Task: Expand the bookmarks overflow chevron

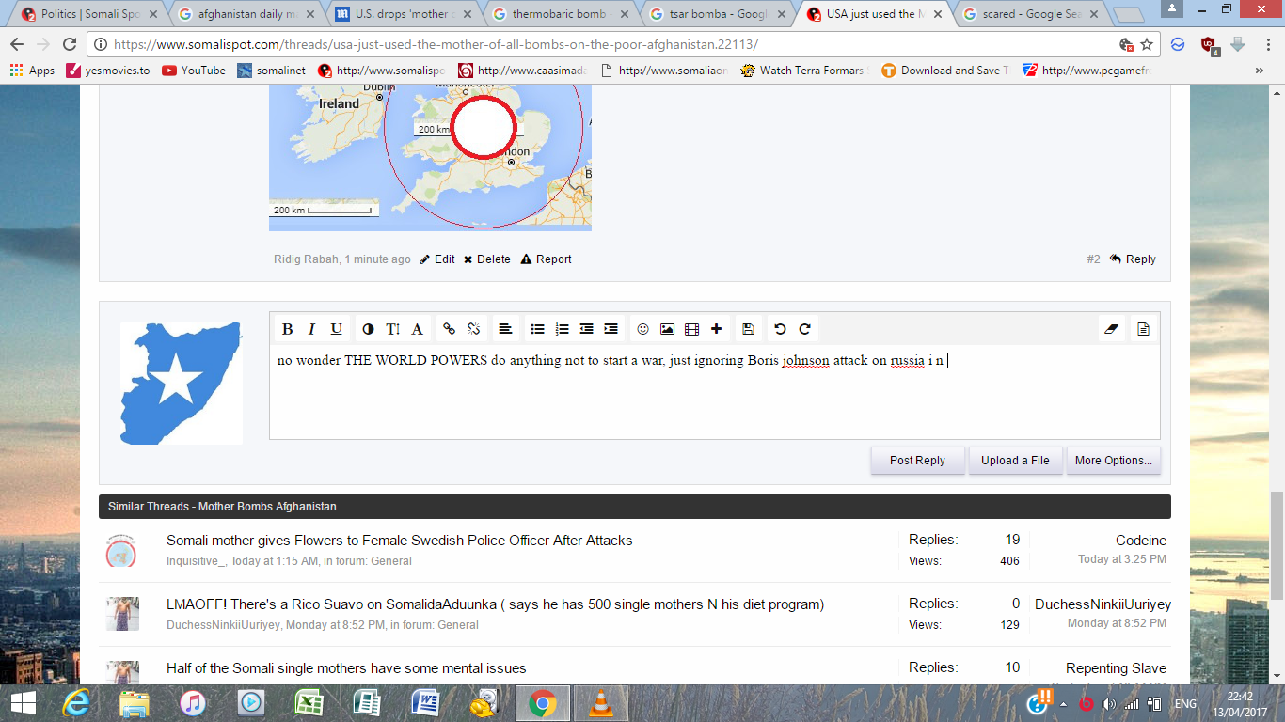Action: tap(1260, 71)
